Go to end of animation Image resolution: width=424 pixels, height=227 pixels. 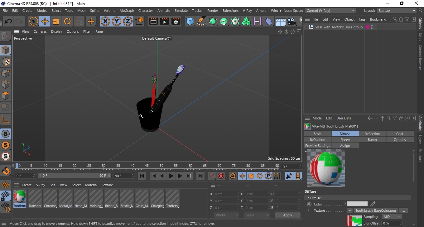(200, 176)
